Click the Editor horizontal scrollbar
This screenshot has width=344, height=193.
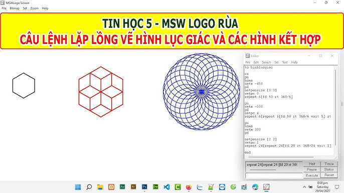pyautogui.click(x=281, y=157)
